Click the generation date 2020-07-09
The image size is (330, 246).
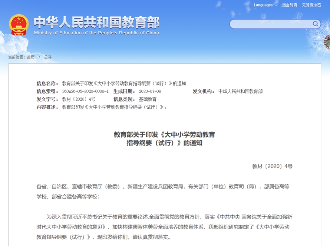point(150,92)
